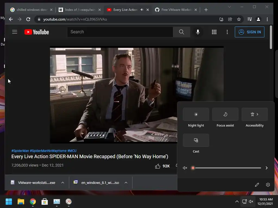This screenshot has height=208, width=278.
Task: Bookmark this page with star icon
Action: point(239,19)
